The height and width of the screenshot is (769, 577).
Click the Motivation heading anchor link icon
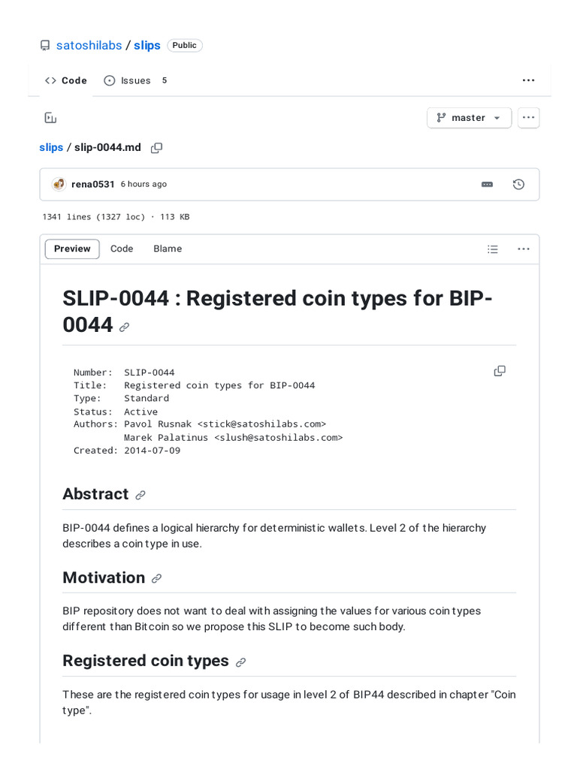pos(156,578)
